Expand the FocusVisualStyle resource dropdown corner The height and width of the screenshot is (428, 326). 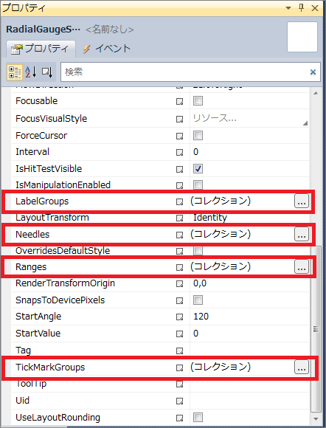point(305,123)
